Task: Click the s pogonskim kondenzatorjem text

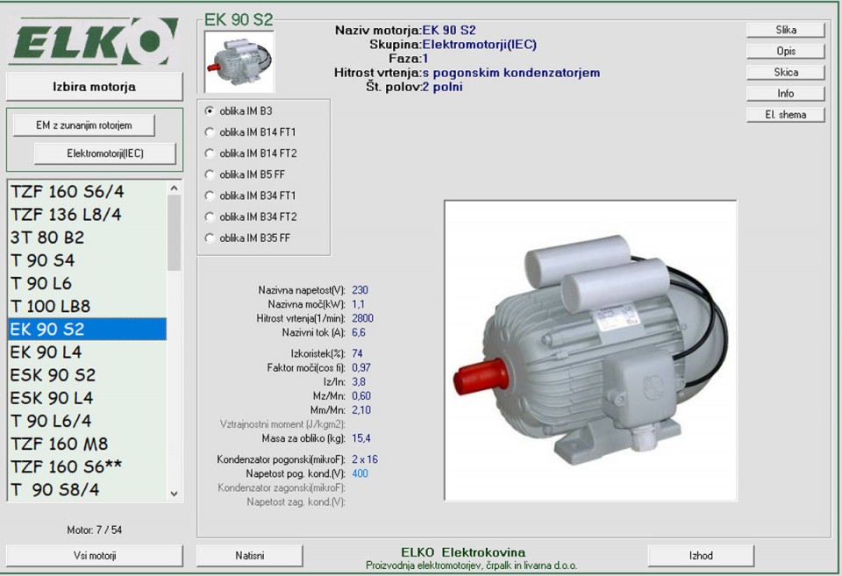Action: coord(511,73)
